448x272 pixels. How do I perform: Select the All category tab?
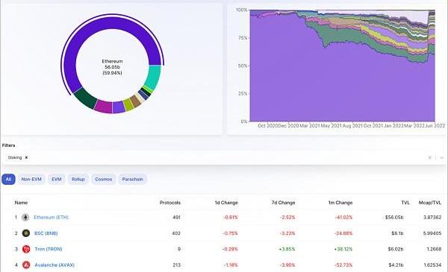(x=8, y=180)
